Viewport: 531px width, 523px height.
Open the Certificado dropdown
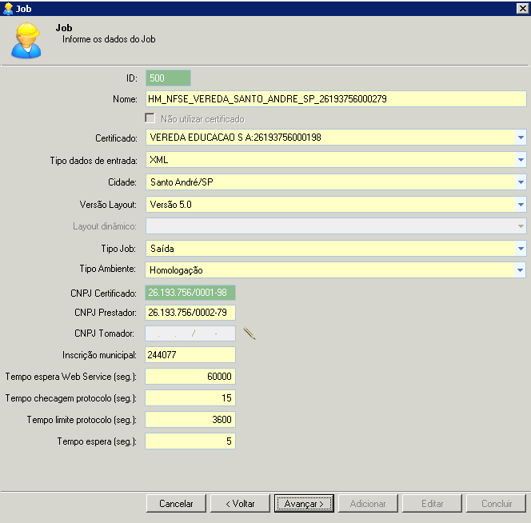(521, 138)
